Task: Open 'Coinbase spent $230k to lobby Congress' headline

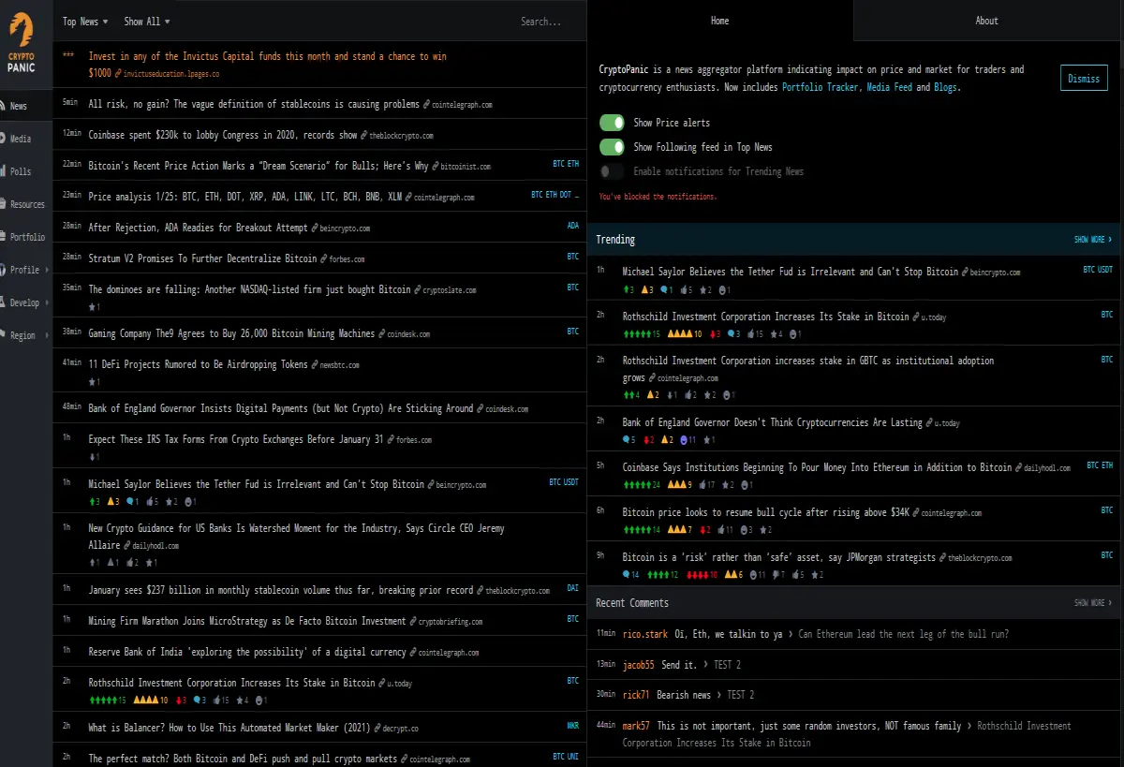Action: pos(223,135)
